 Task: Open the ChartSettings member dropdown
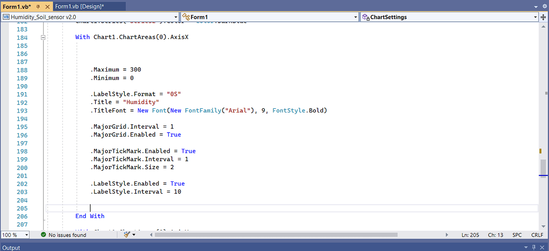535,17
